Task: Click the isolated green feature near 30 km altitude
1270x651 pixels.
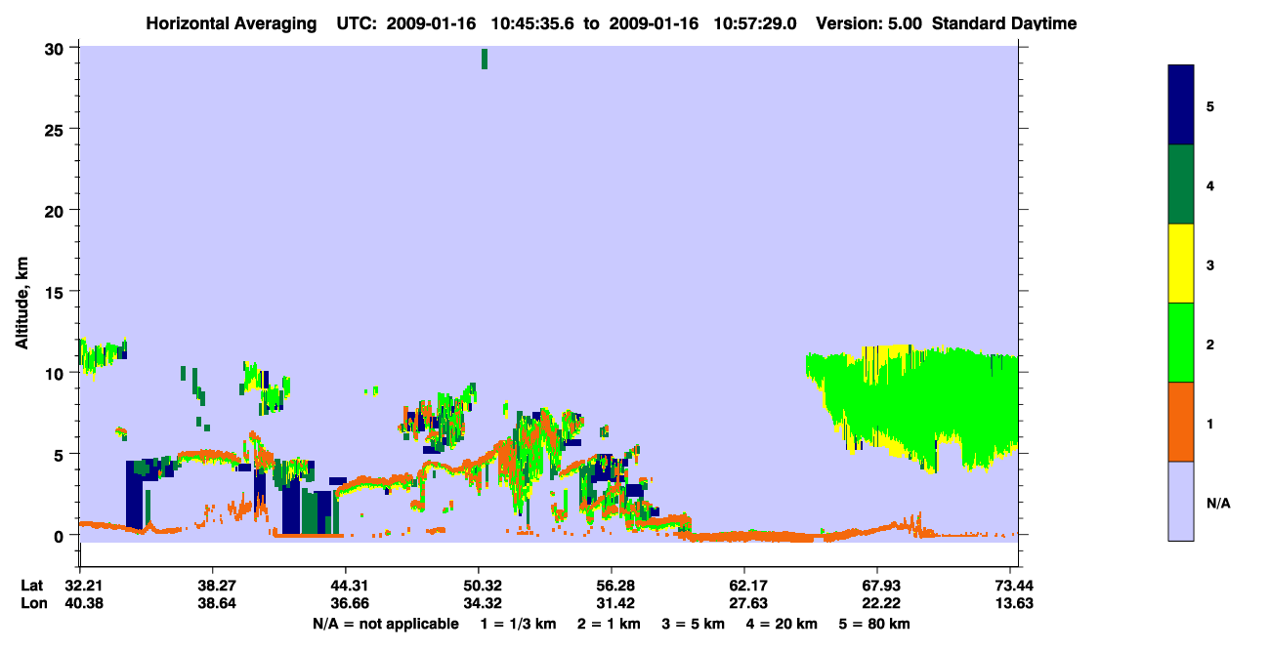Action: pyautogui.click(x=484, y=59)
